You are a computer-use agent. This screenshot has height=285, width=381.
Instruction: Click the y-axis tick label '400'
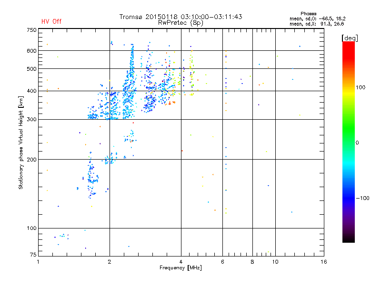click(x=31, y=91)
